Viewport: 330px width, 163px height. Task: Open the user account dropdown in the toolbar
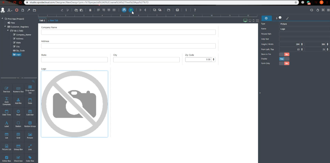(10, 10)
